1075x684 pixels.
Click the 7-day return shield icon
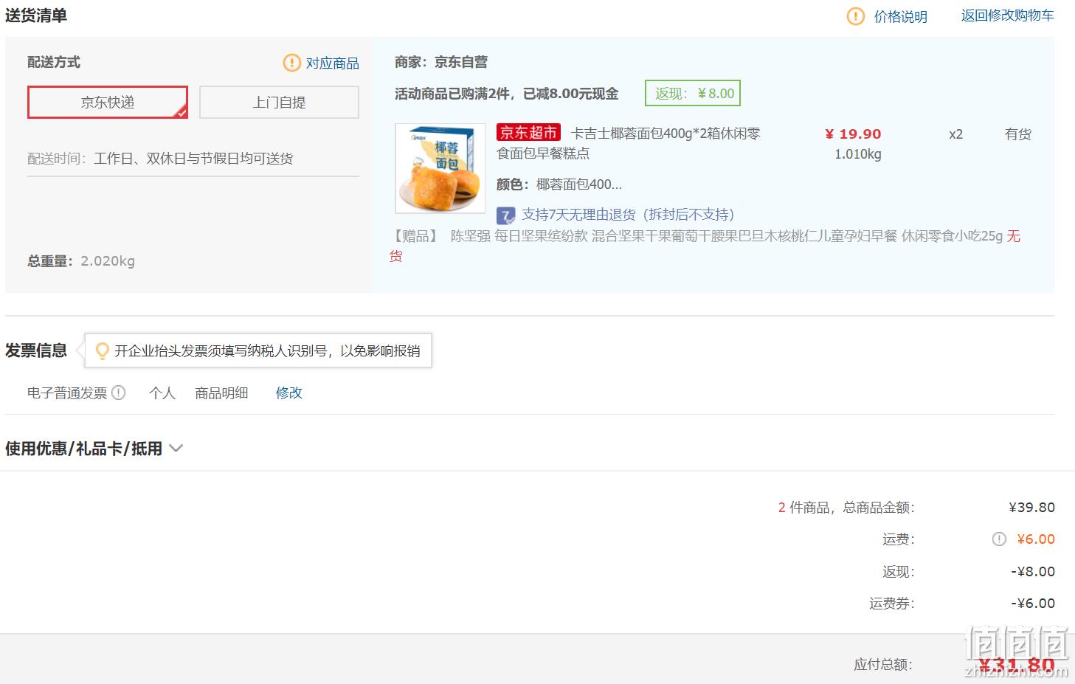(505, 215)
